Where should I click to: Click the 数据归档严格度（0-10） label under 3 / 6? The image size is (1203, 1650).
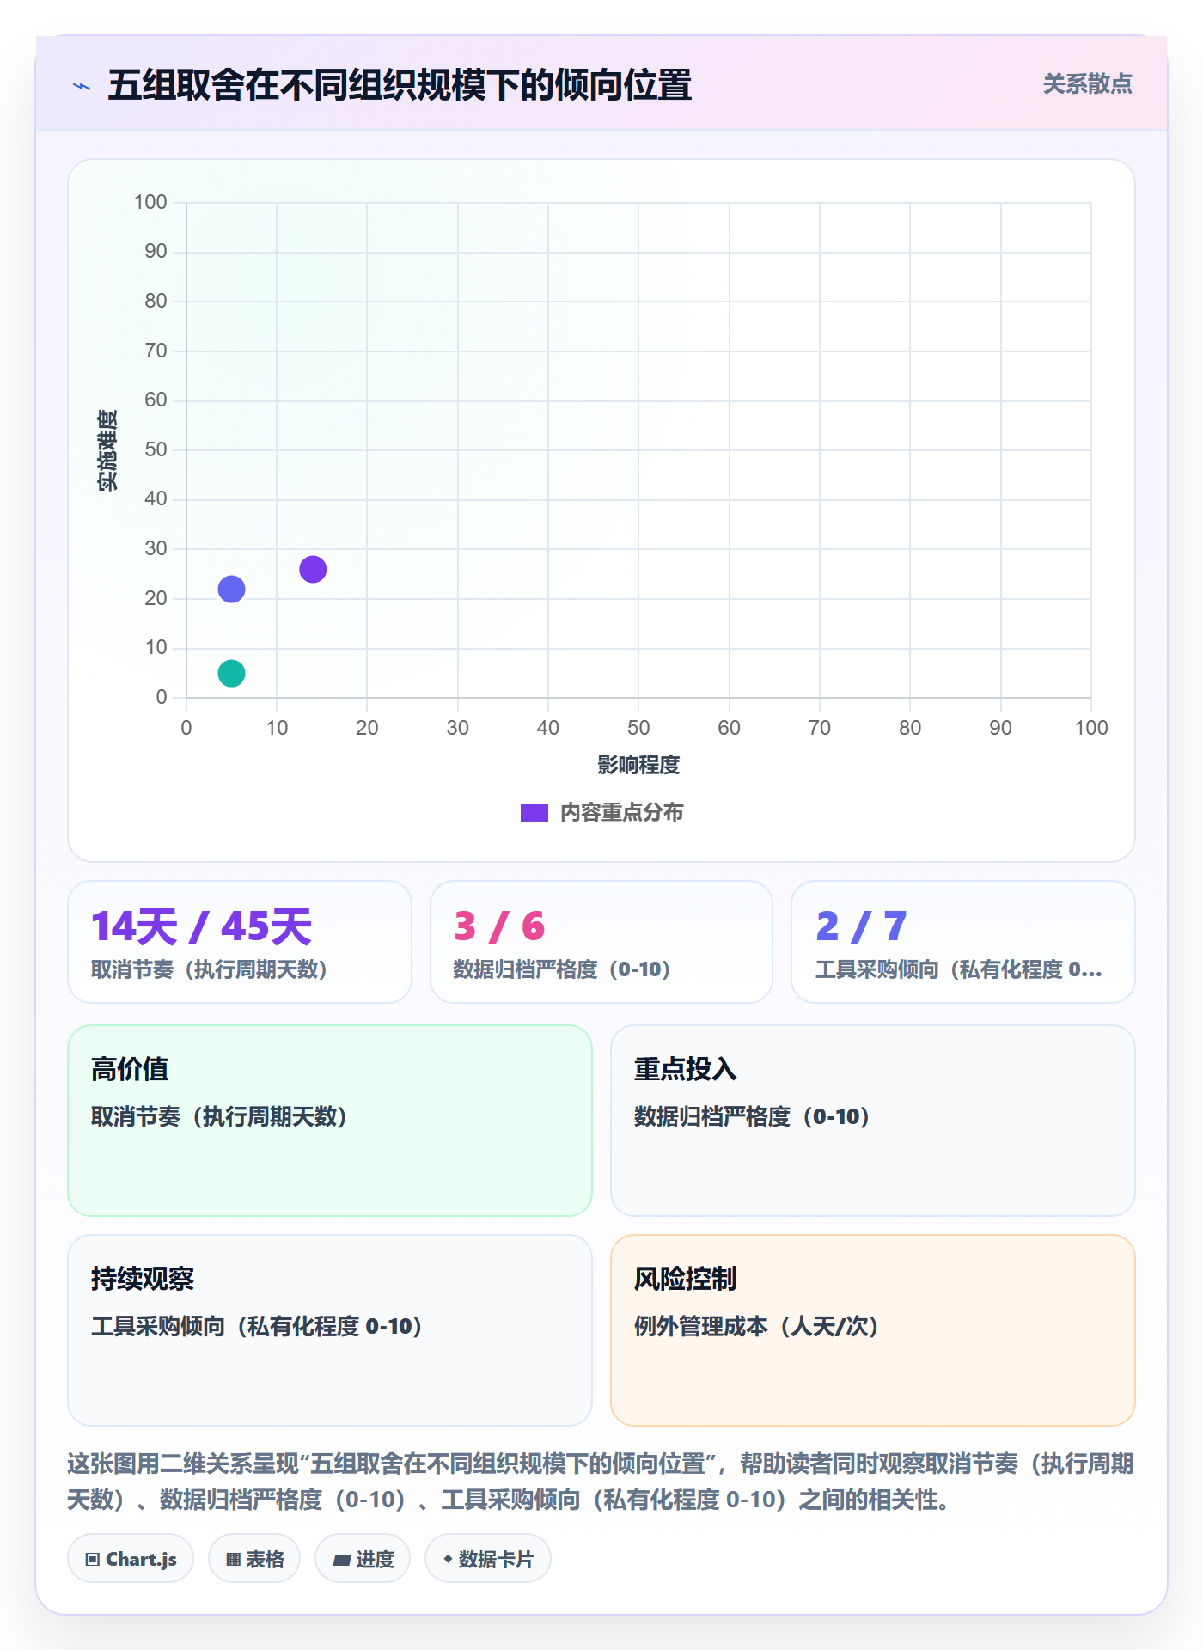click(x=562, y=969)
